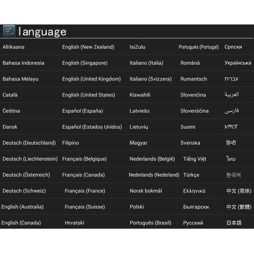Choose Bahasa Indonesia from the list

(x=23, y=63)
